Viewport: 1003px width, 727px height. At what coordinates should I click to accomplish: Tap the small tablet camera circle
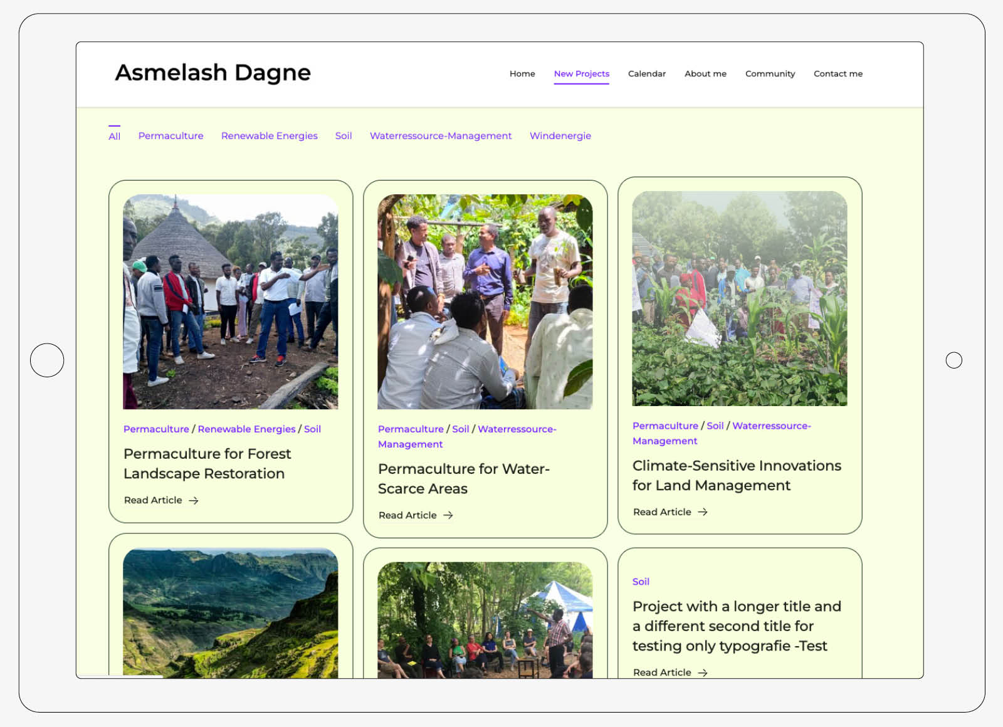(x=954, y=360)
